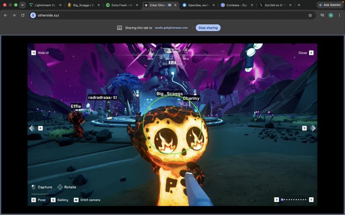Click the key icon right of the dot slider
This screenshot has height=215, width=345.
point(311,200)
